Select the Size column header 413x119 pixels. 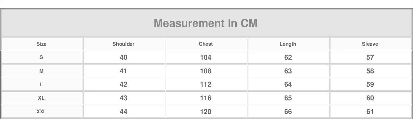click(42, 44)
